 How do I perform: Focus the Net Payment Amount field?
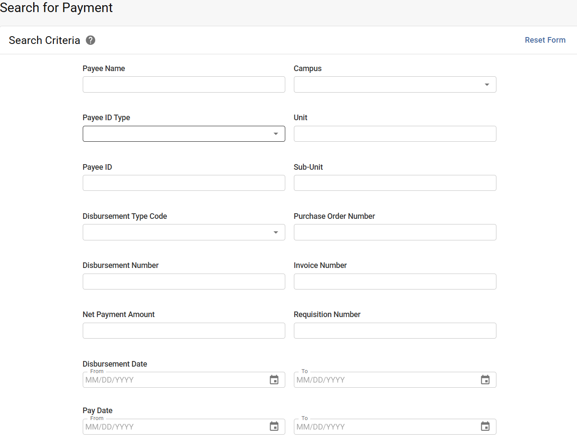[x=184, y=330]
